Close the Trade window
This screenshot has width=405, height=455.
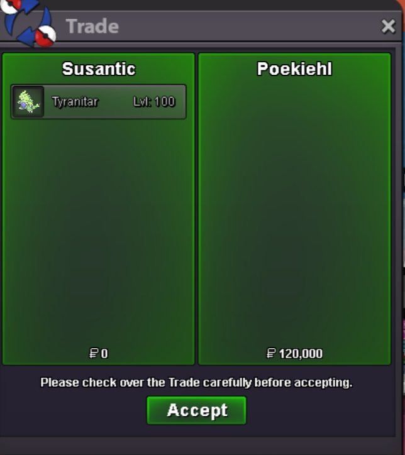coord(388,26)
